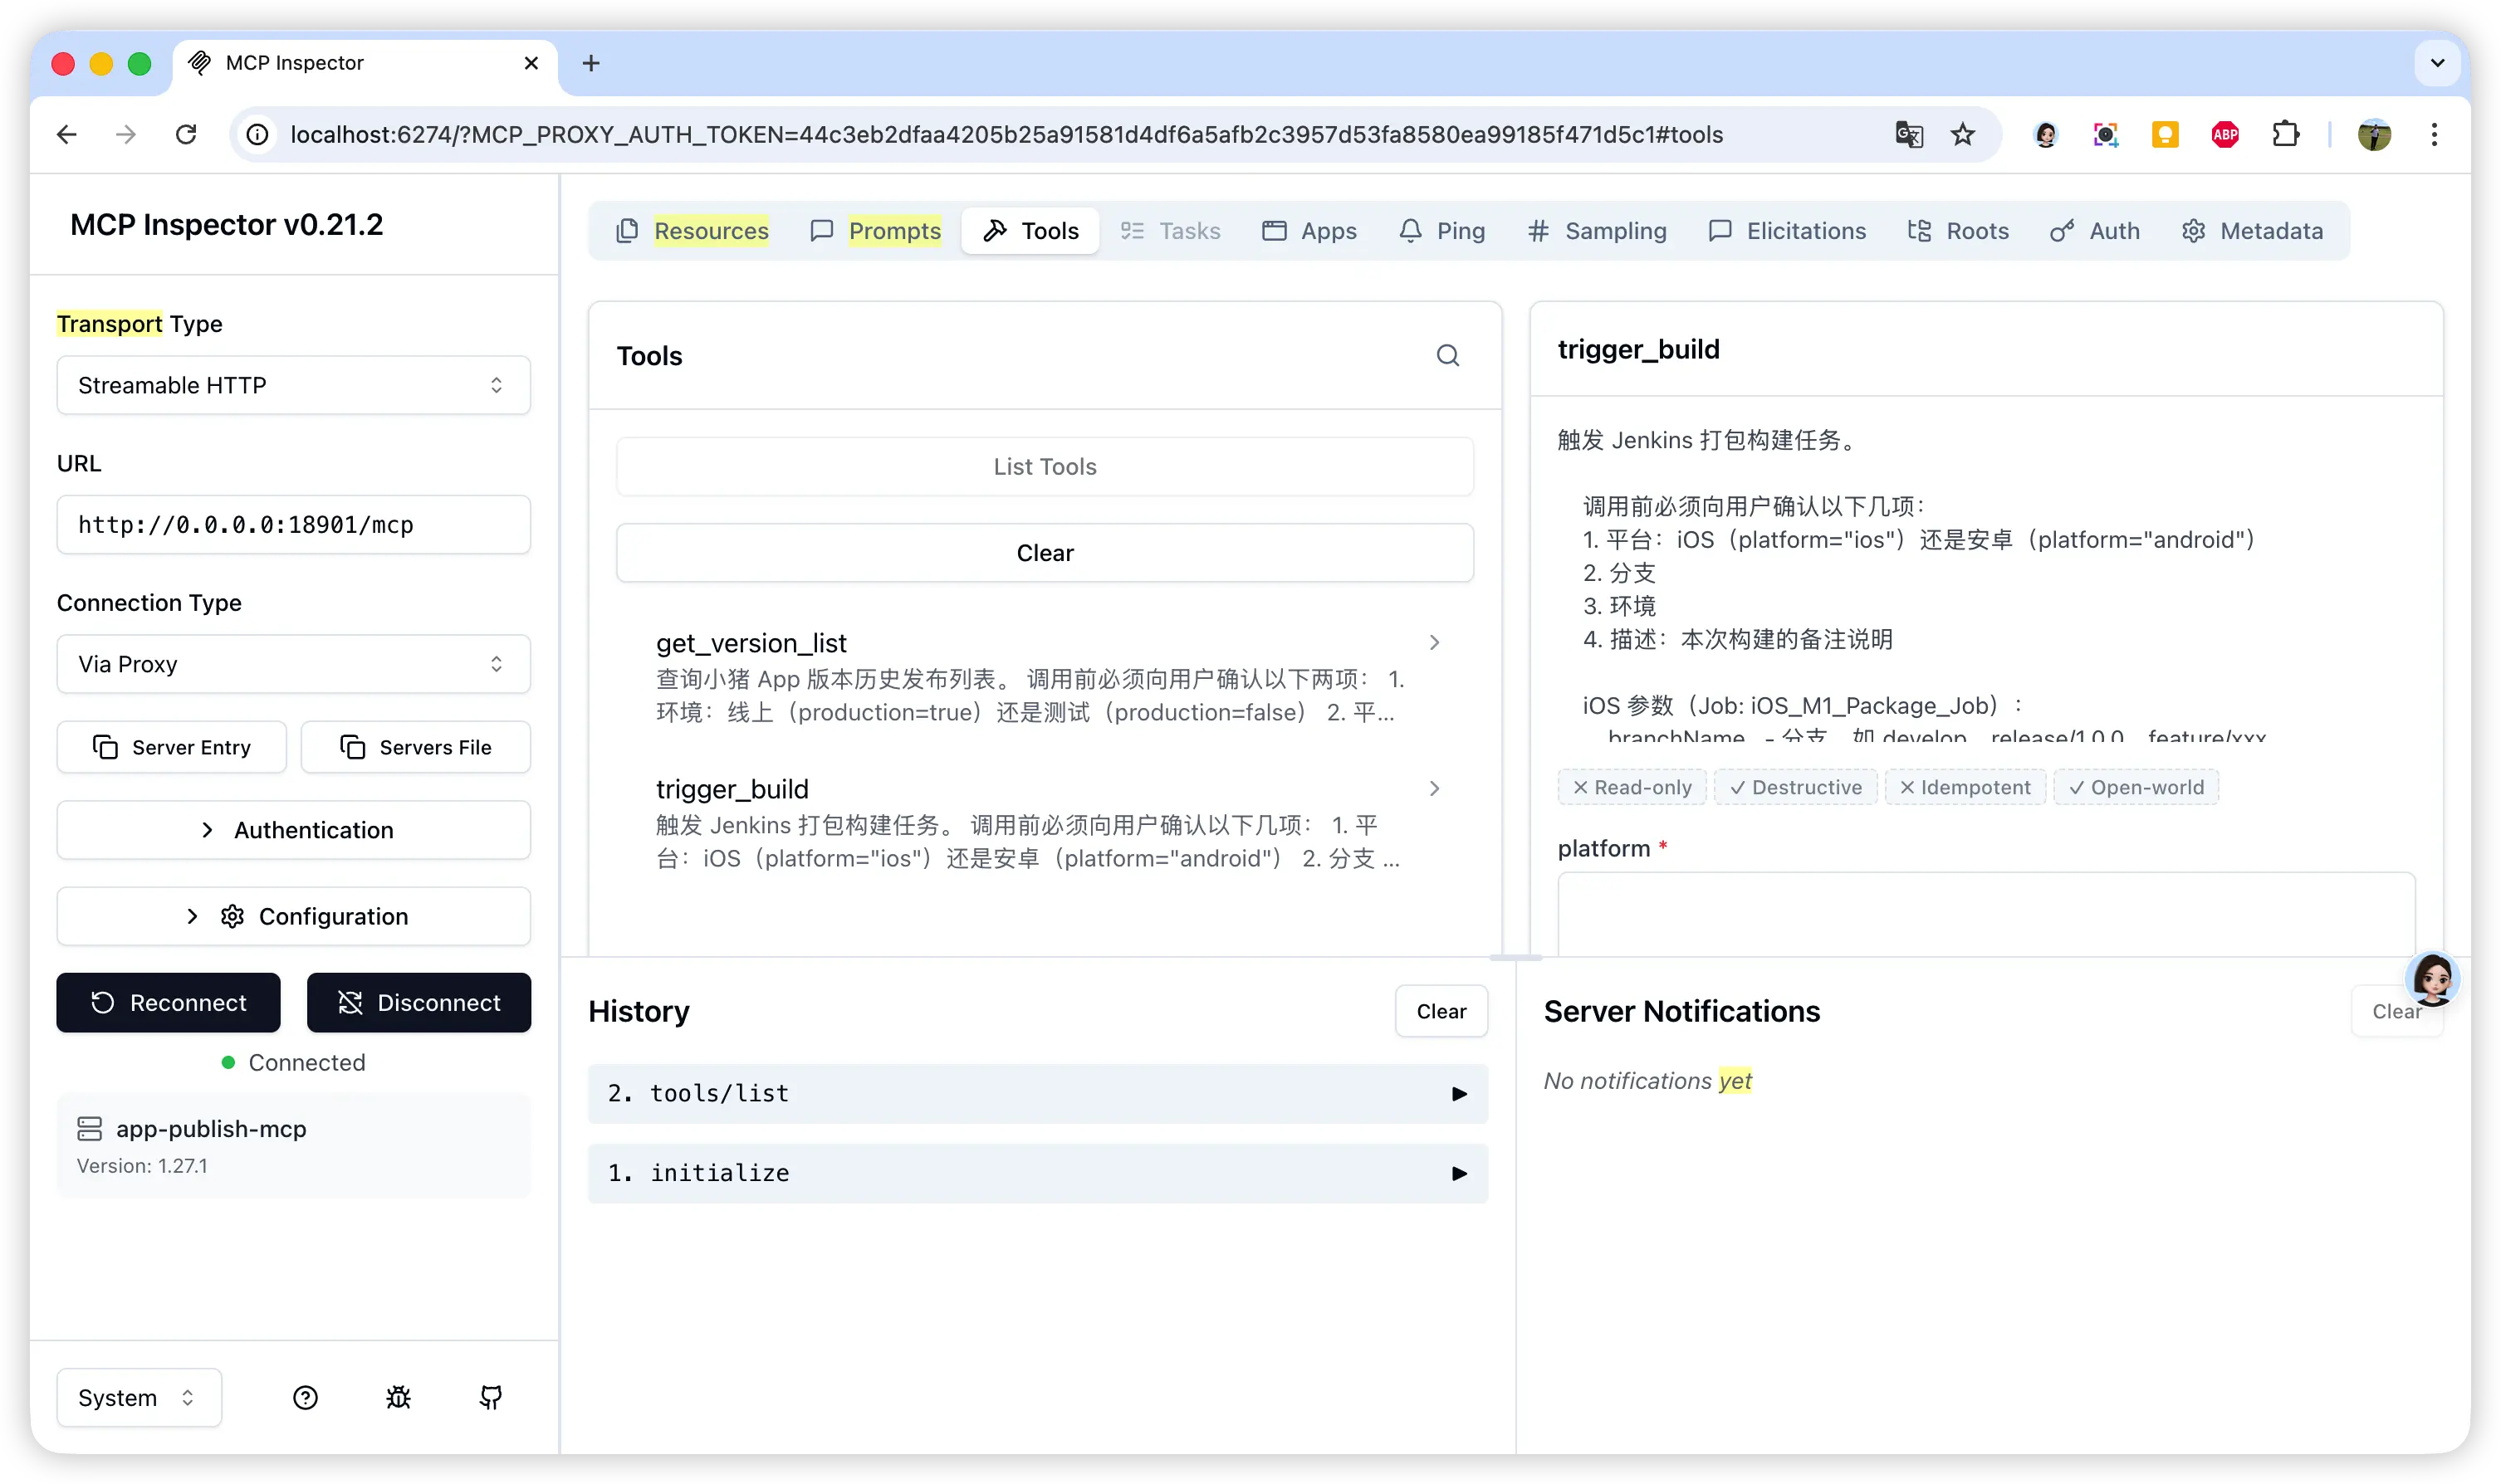Switch to the Elicitations tab

pyautogui.click(x=1787, y=231)
